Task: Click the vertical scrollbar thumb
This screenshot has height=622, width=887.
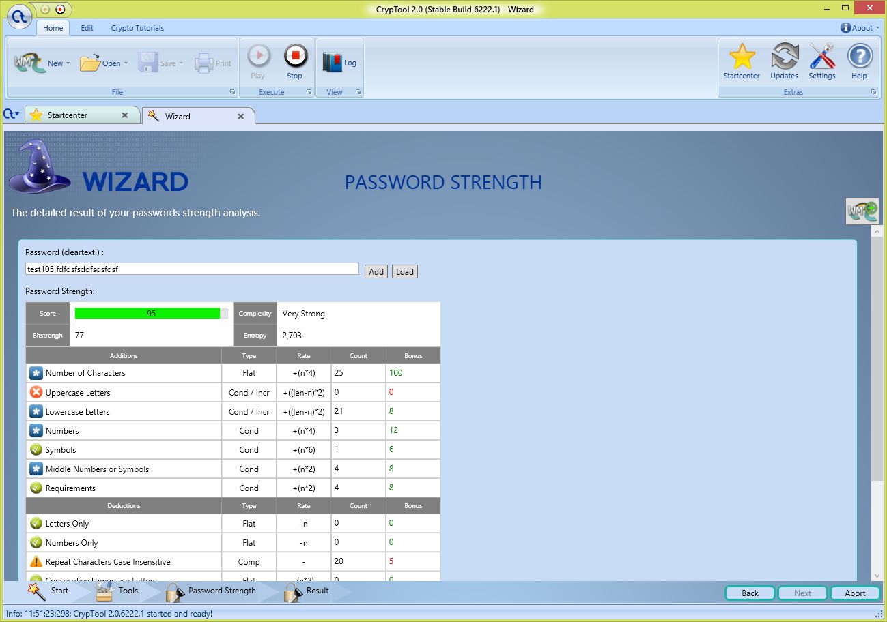Action: pyautogui.click(x=877, y=358)
